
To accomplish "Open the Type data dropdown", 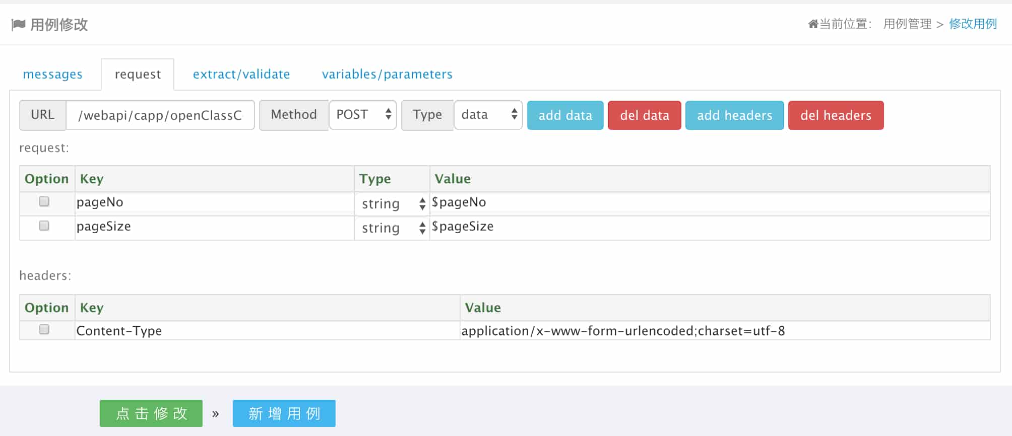I will 488,115.
